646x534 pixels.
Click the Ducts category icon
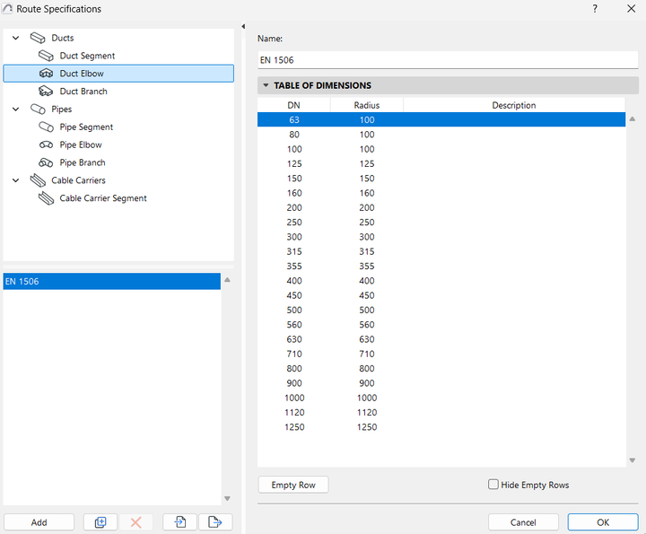pos(38,38)
